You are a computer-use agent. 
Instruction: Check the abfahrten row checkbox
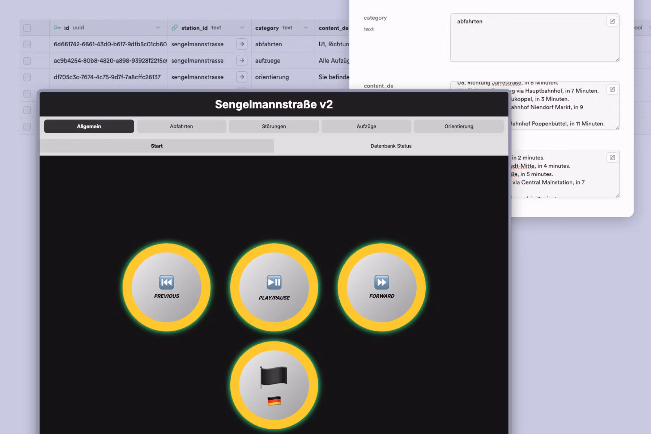point(27,44)
